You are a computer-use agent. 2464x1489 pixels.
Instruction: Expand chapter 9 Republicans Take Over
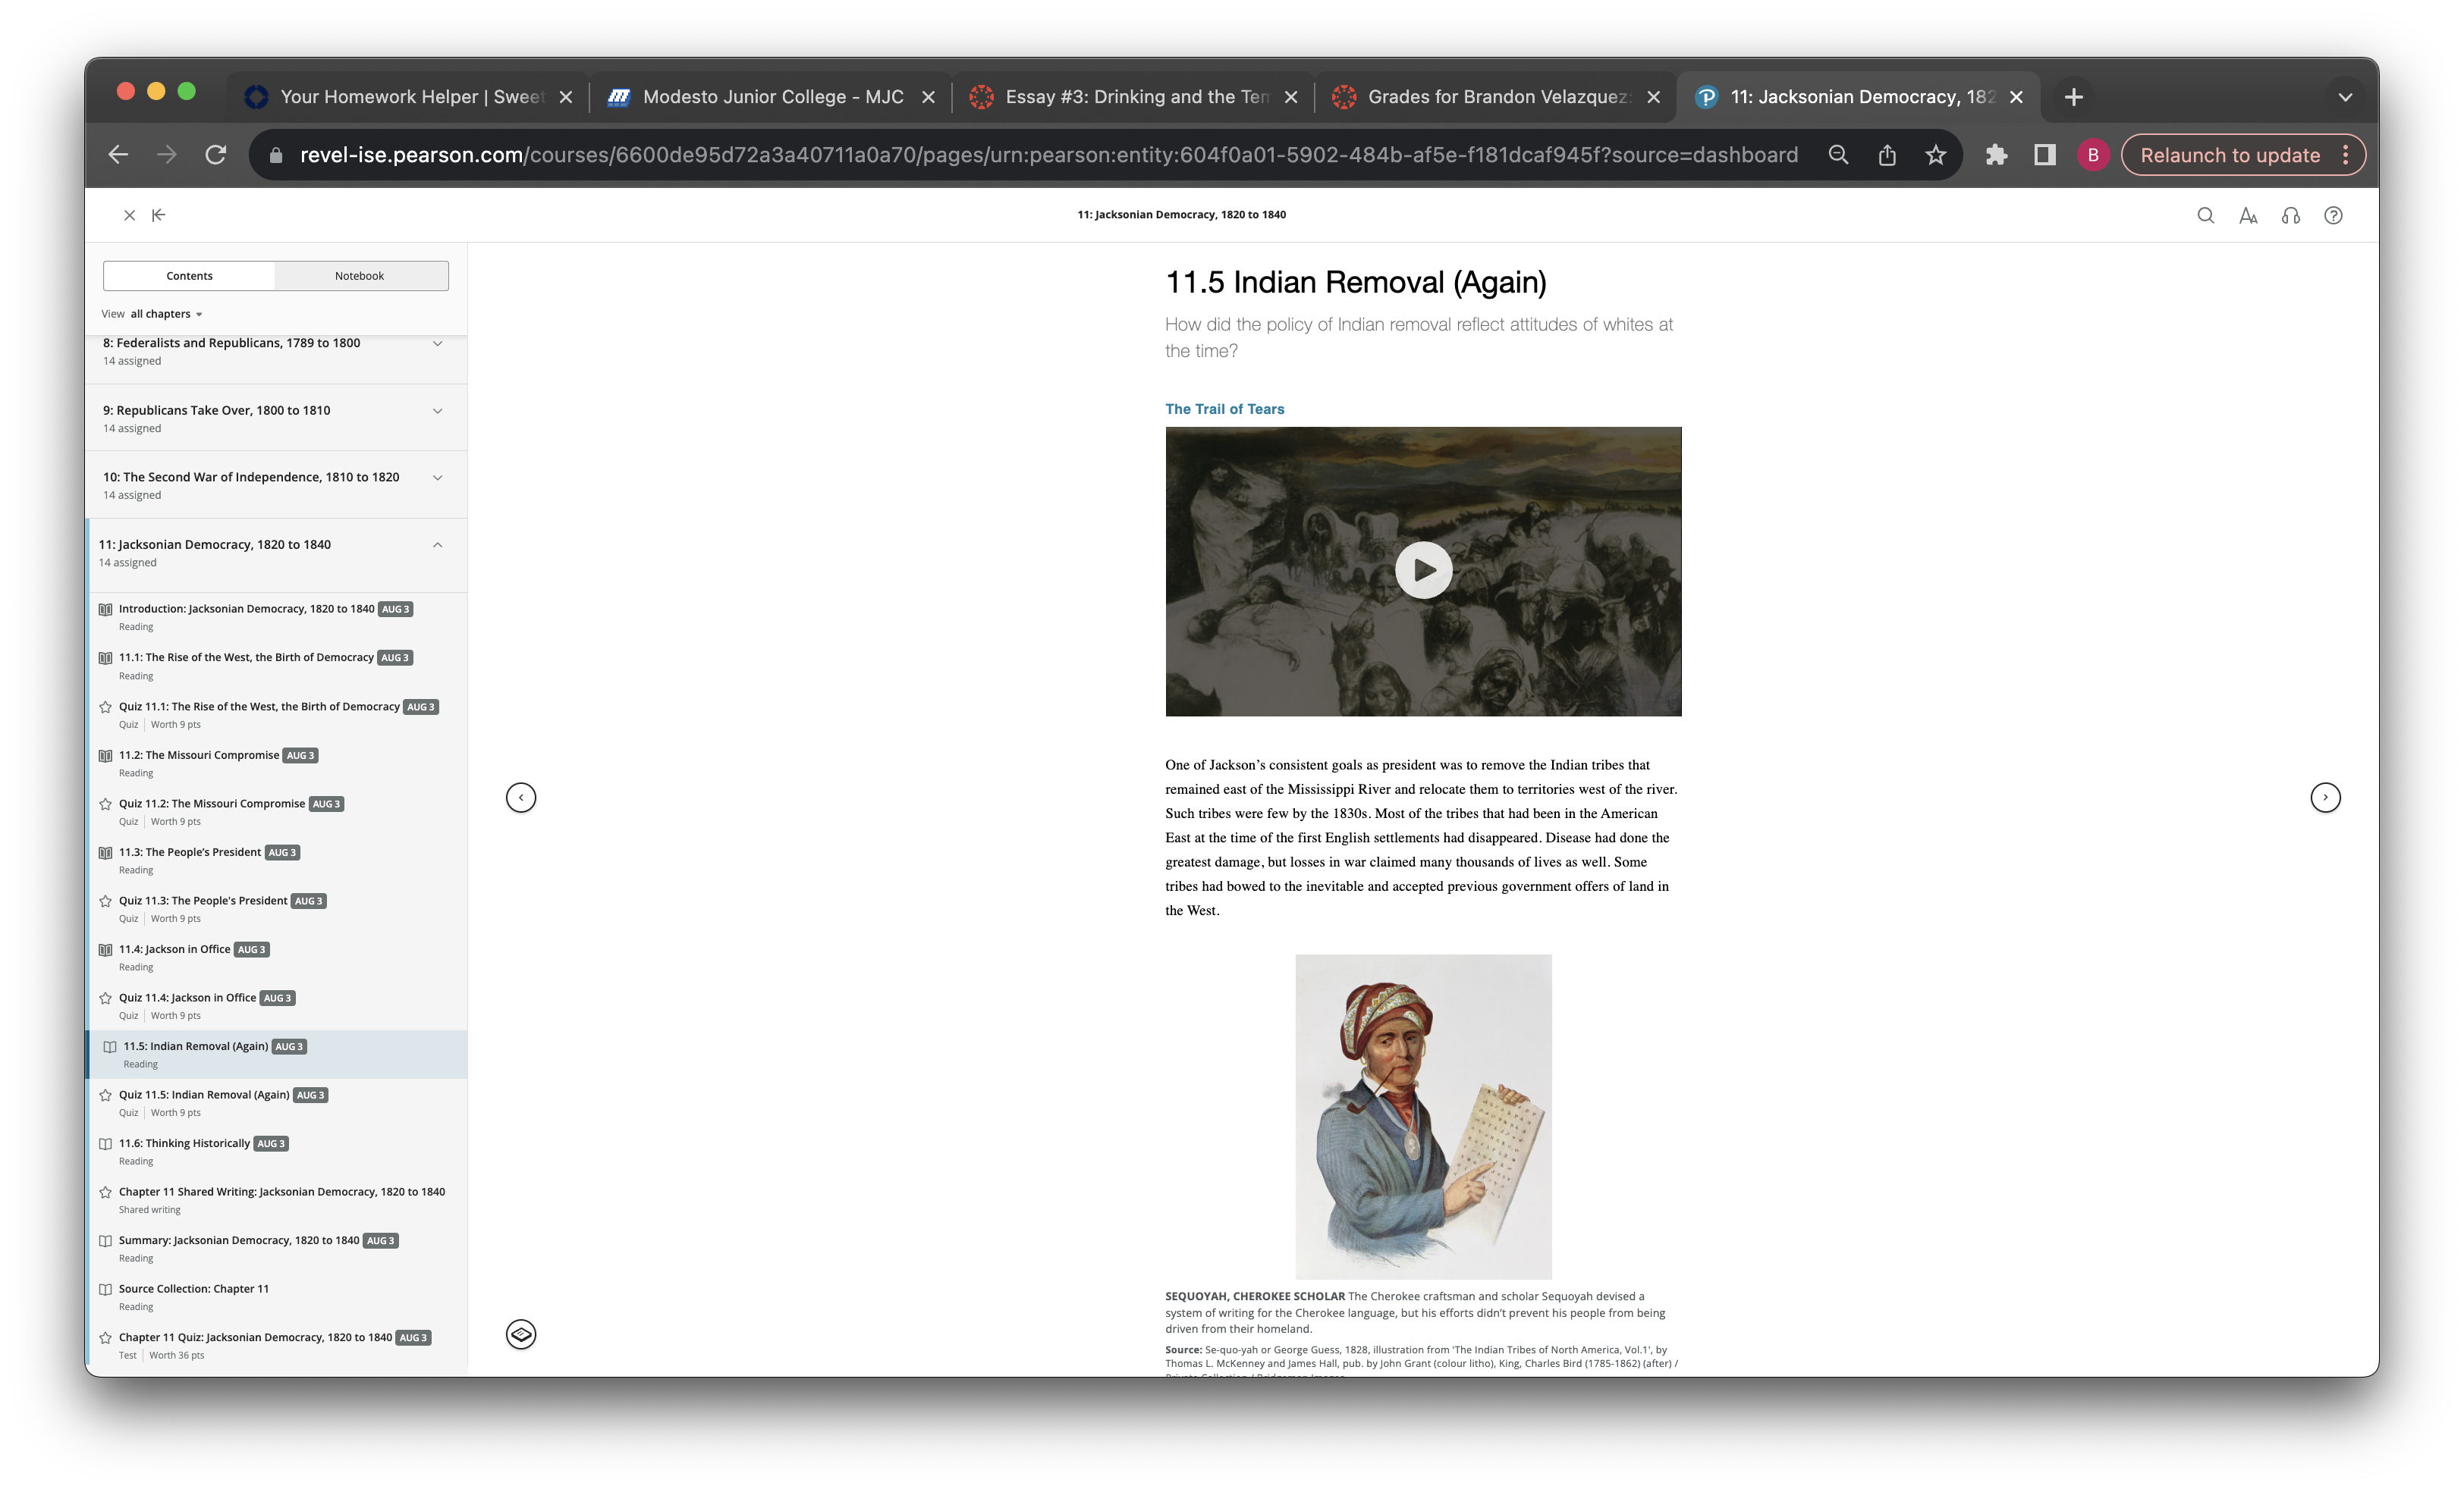point(437,411)
